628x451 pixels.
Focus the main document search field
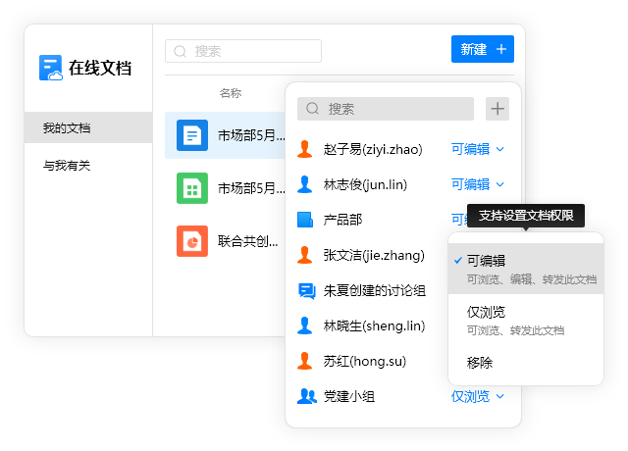[243, 51]
